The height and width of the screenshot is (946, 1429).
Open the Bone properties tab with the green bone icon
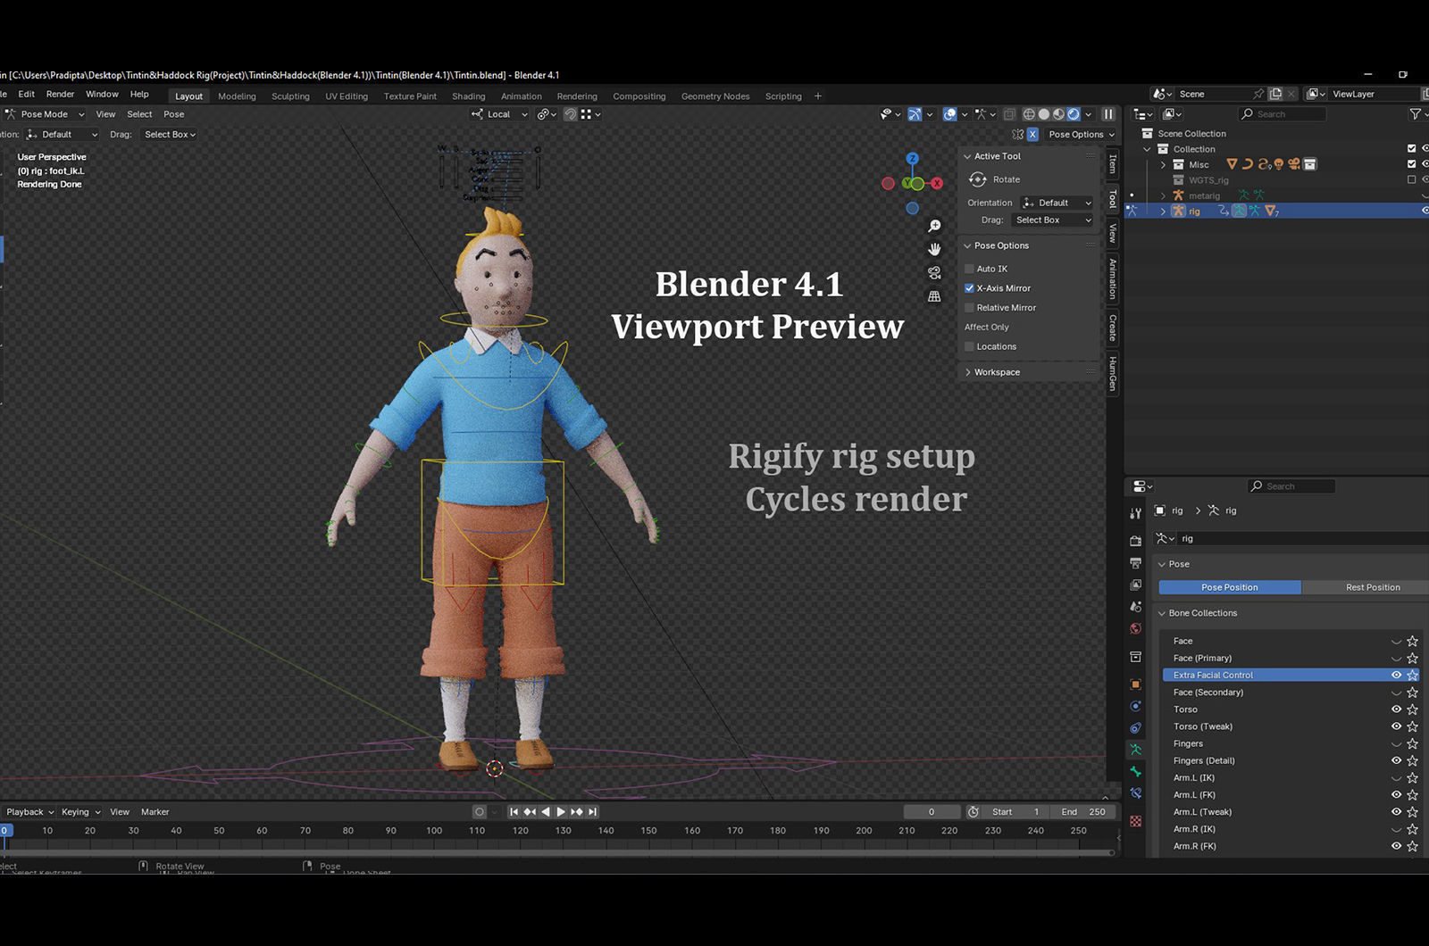coord(1135,771)
